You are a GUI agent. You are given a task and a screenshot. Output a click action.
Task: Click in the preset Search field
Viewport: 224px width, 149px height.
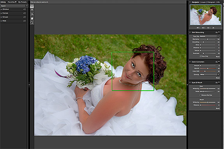tap(13, 6)
